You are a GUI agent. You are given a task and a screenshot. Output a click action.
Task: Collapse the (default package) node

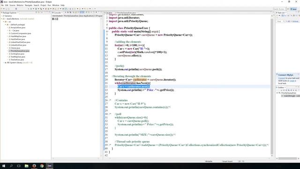click(5, 24)
